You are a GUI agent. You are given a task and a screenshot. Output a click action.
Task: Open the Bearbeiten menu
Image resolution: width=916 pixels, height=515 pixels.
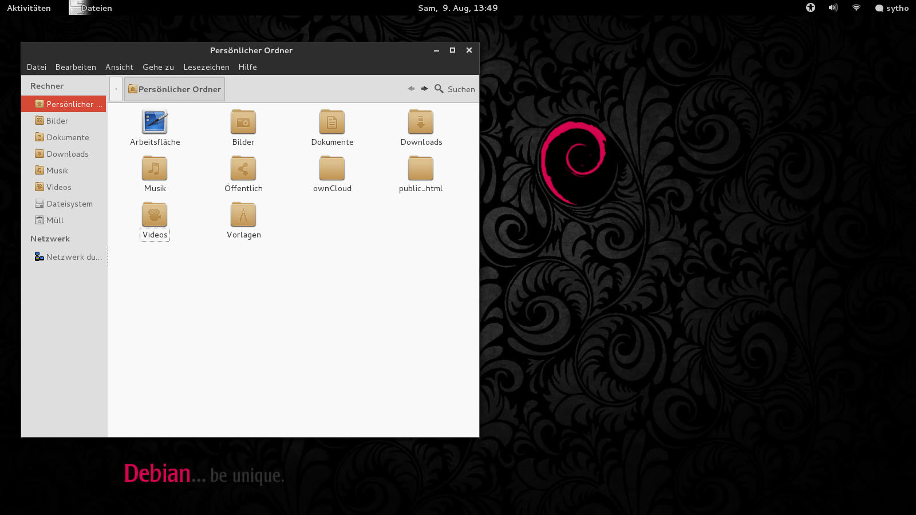[76, 67]
